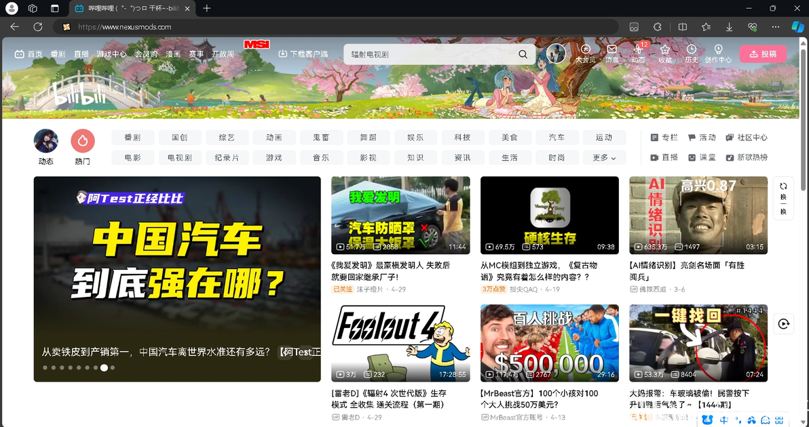The image size is (809, 427).
Task: Open the Copilot sidebar icon
Action: coord(797,27)
